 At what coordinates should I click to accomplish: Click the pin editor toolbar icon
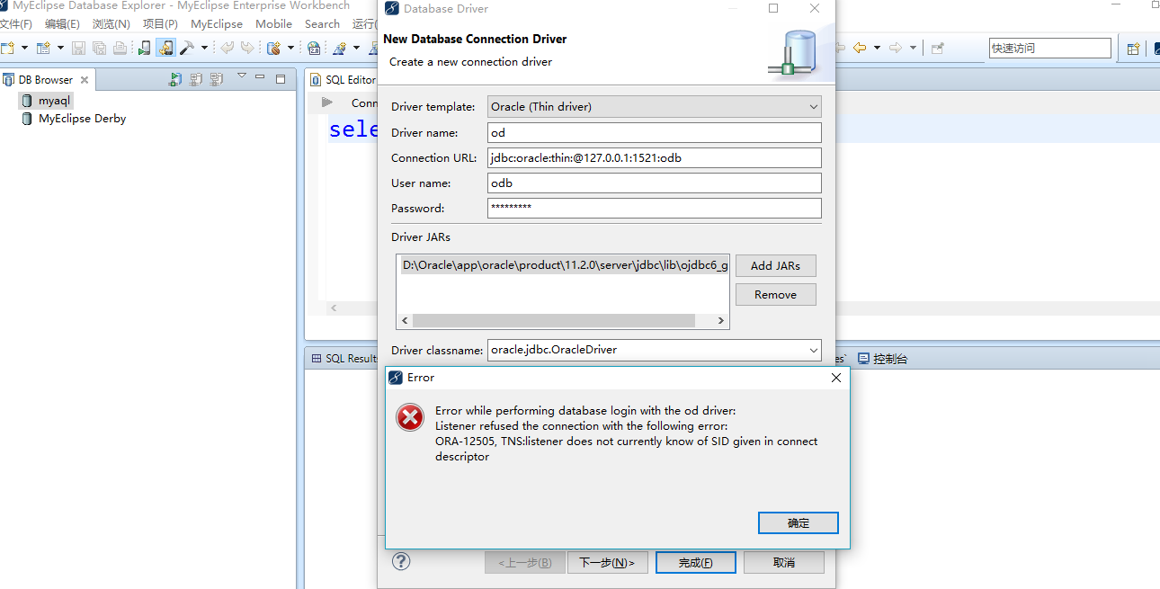tap(937, 48)
